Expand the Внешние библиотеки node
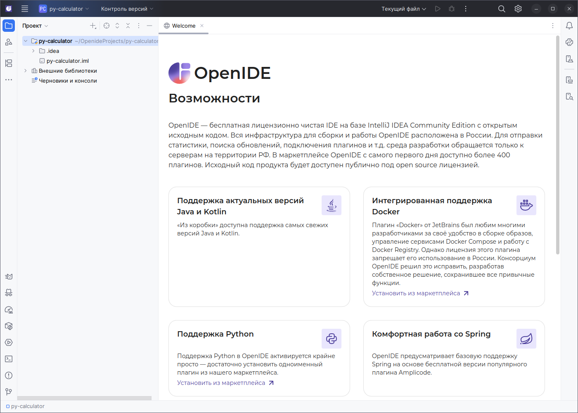 26,71
